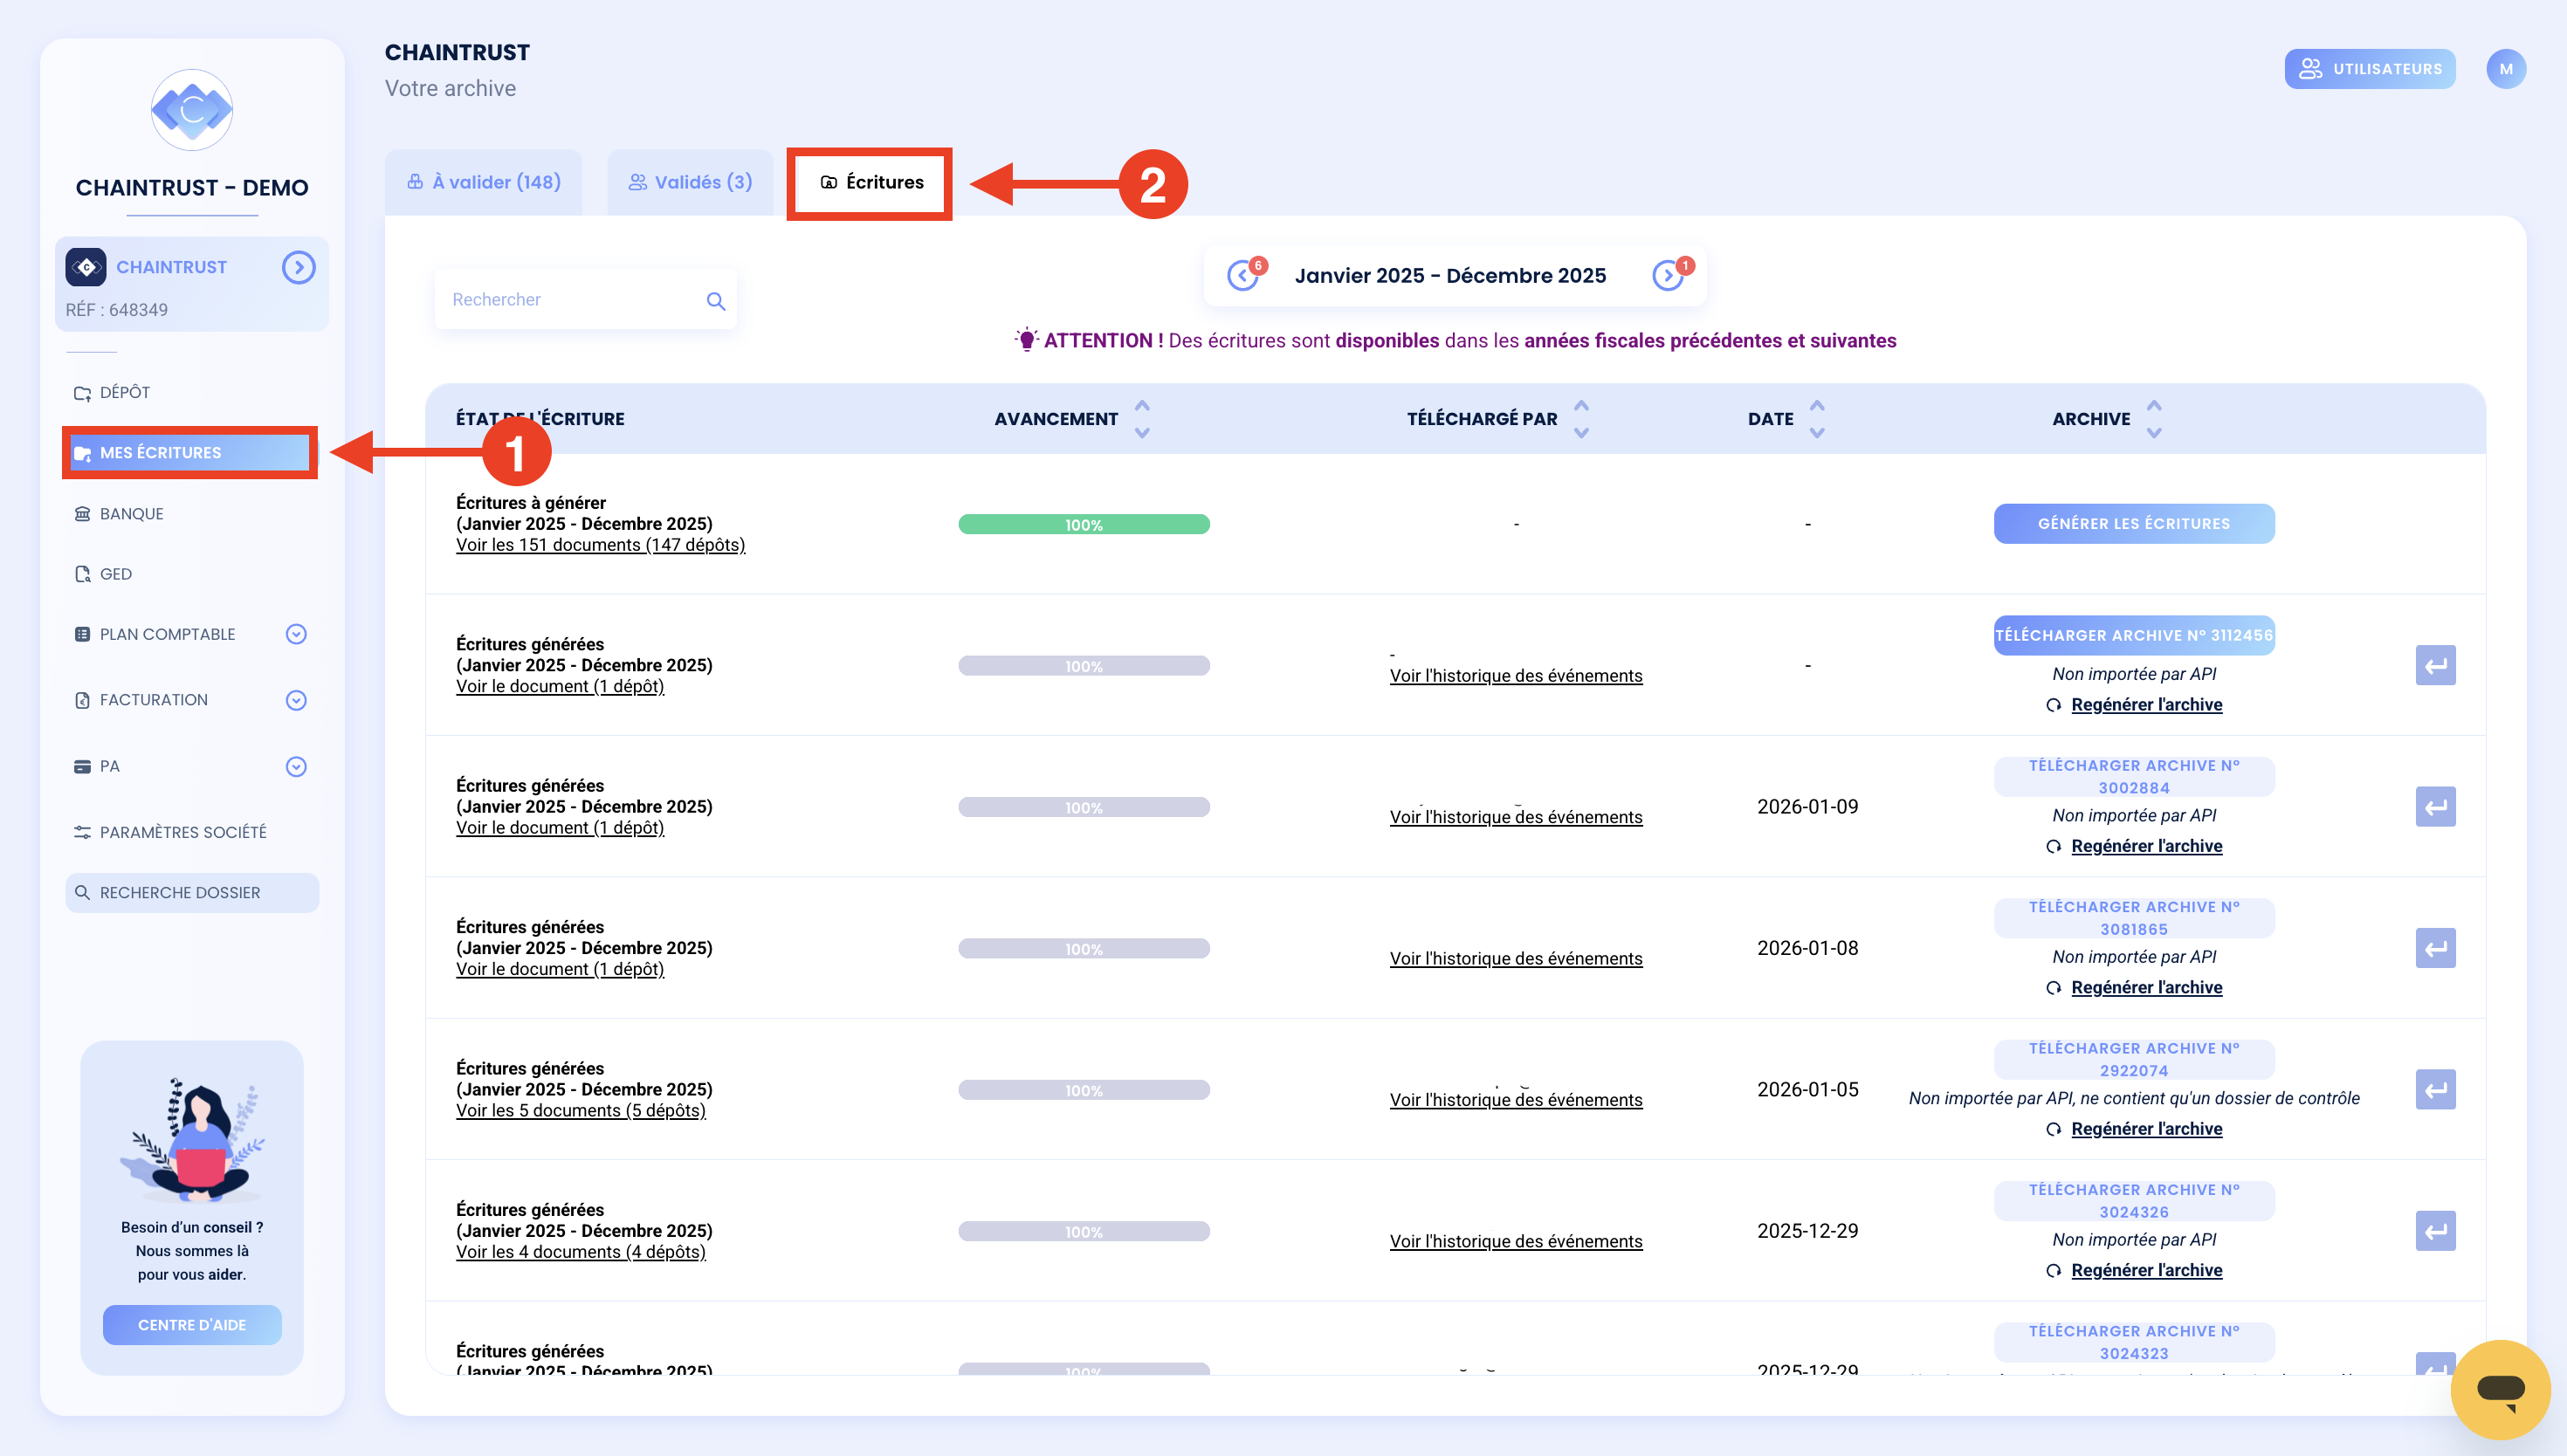The height and width of the screenshot is (1456, 2567).
Task: Click the refresh icon beside Regénérer for 3002884
Action: pyautogui.click(x=2053, y=847)
